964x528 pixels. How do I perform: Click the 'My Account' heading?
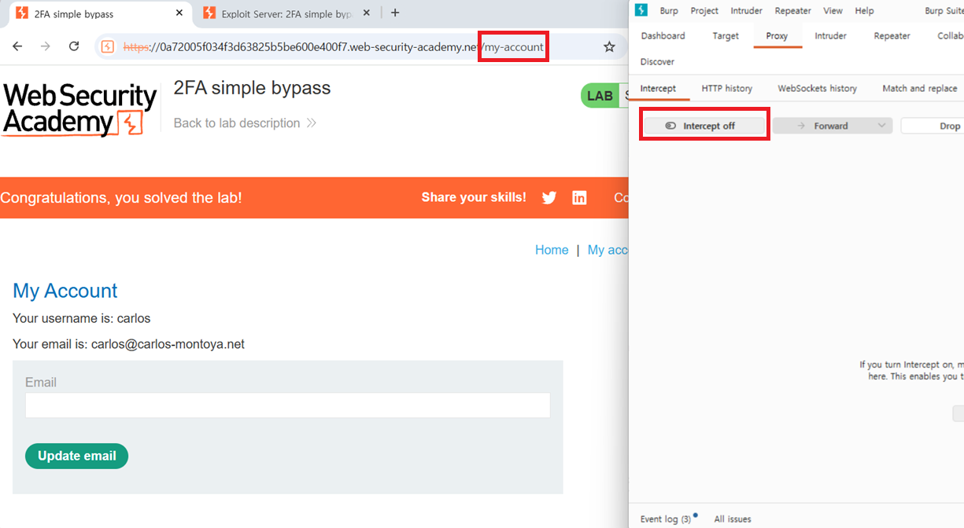tap(65, 291)
